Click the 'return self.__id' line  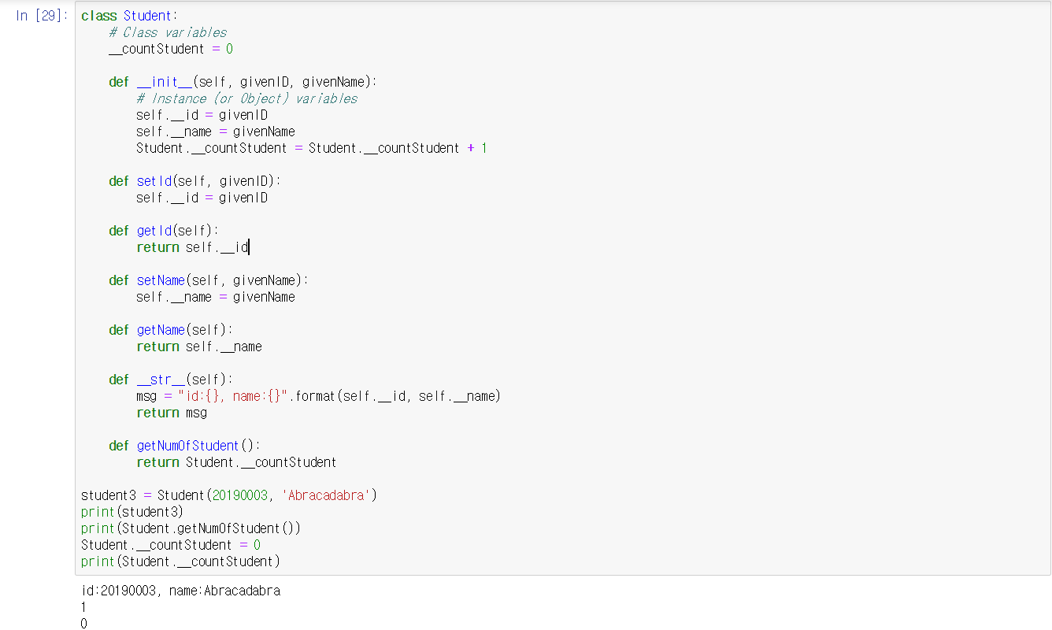point(192,247)
